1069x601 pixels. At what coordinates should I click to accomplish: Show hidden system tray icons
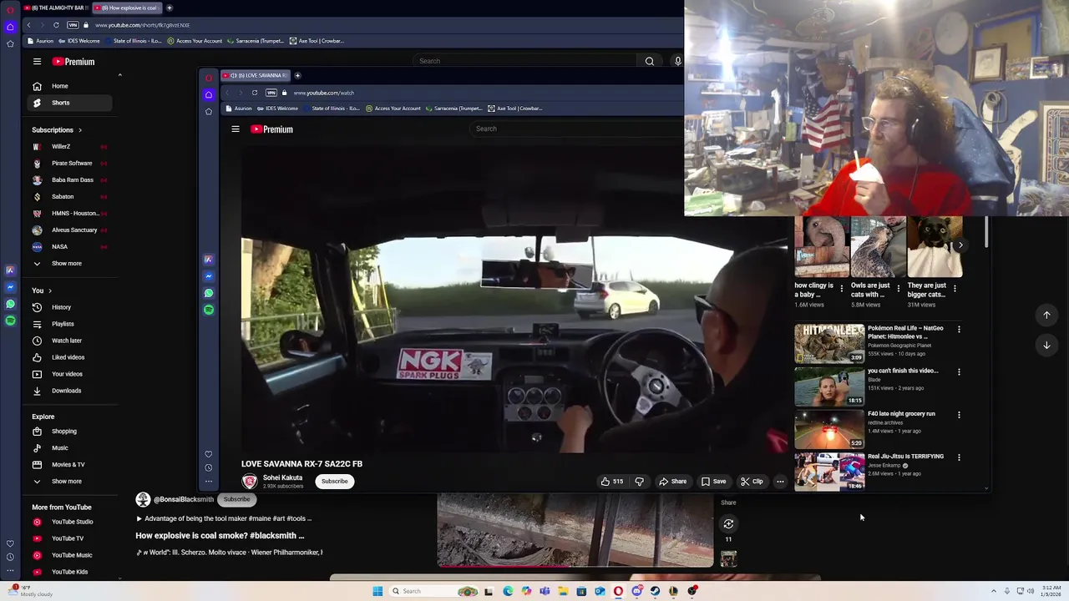click(994, 591)
